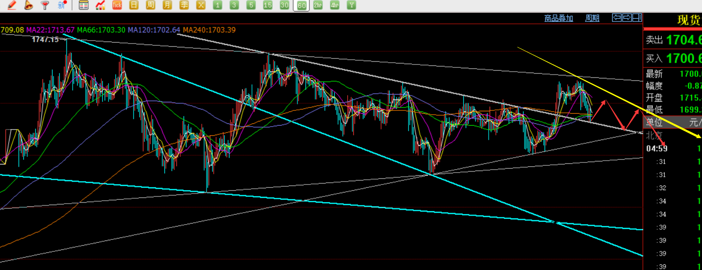
Task: Click the MA240:1703.39 indicator label
Action: click(209, 30)
